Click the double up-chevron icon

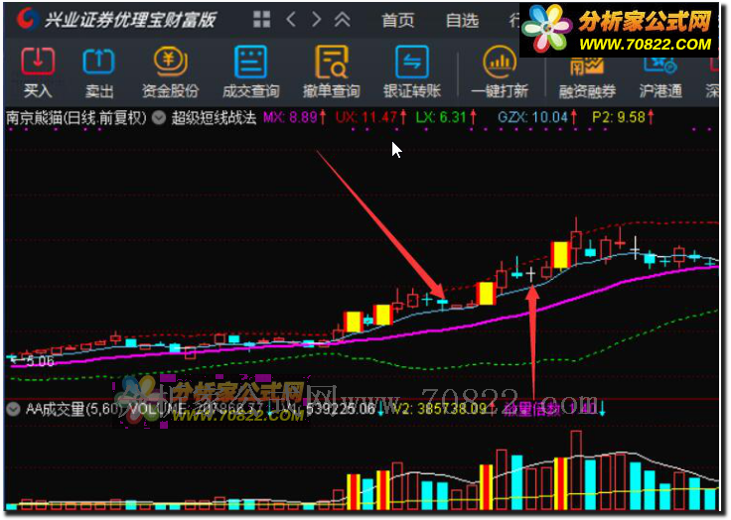343,20
